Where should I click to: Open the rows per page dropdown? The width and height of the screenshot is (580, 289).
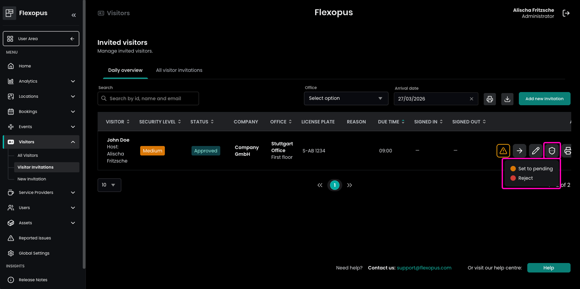coord(109,185)
